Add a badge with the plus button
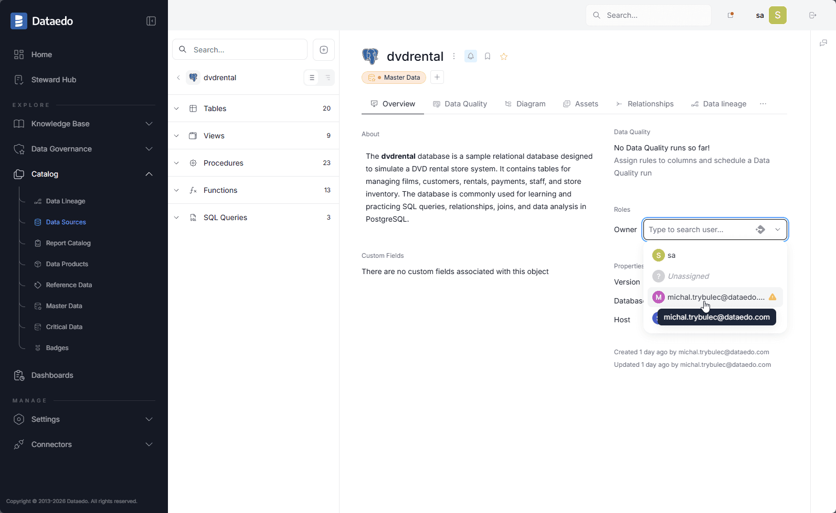The image size is (836, 513). tap(437, 77)
